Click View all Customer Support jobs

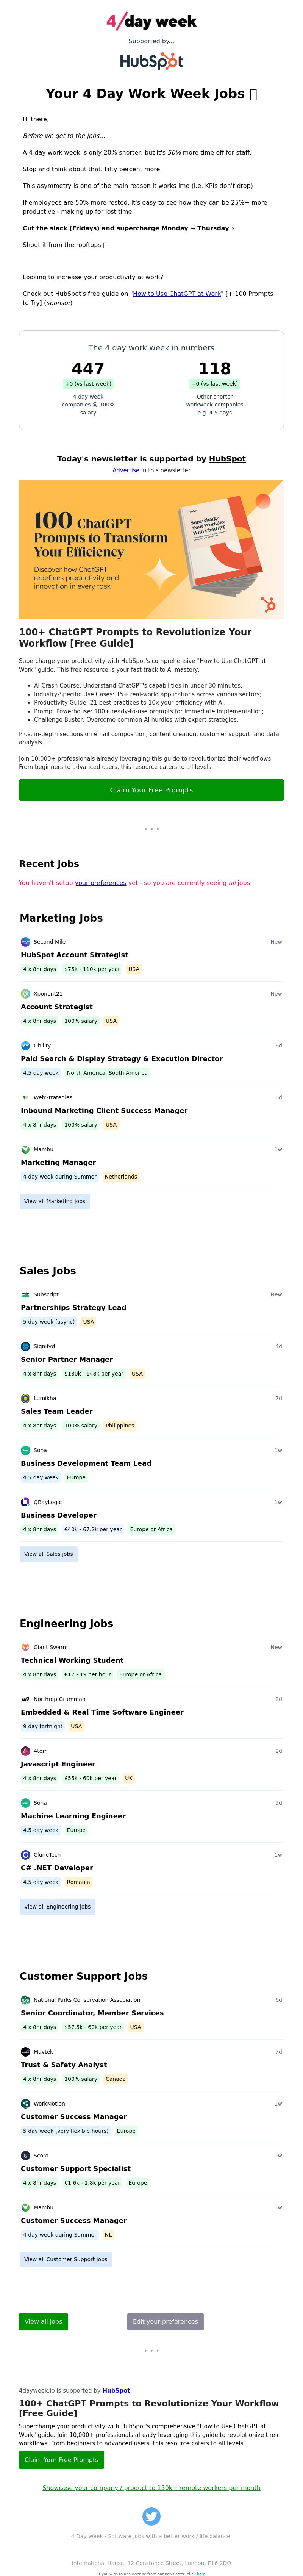(x=66, y=2259)
